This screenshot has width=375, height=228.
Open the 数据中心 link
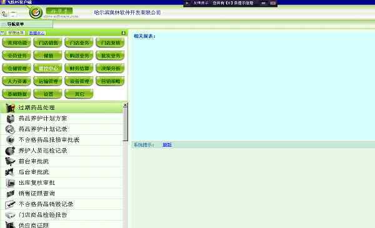pyautogui.click(x=37, y=33)
